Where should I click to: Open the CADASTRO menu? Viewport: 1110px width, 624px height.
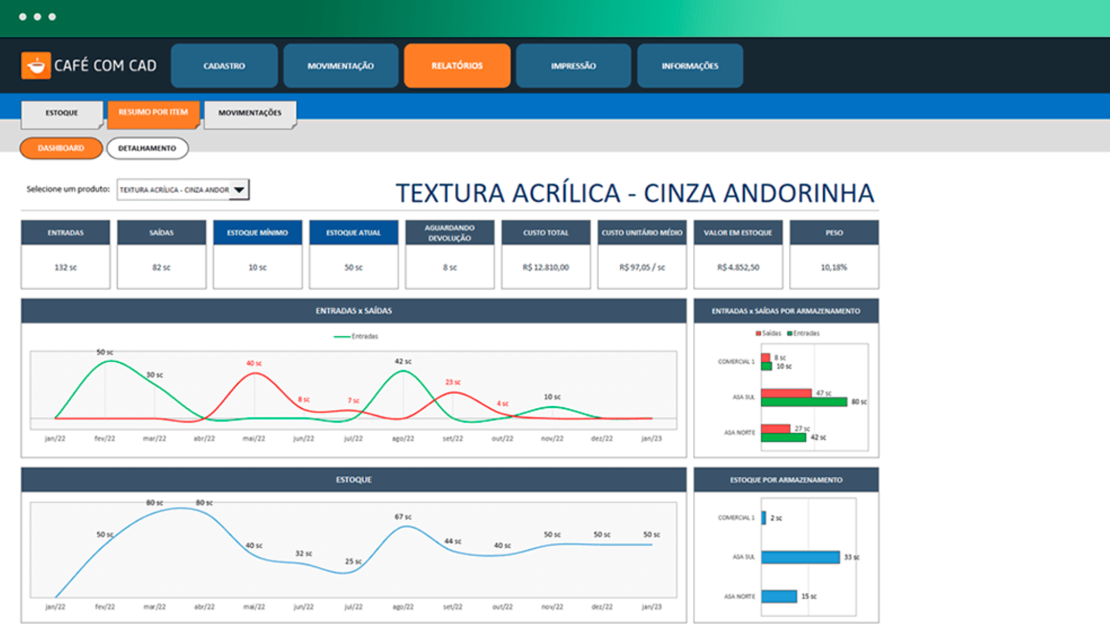click(224, 66)
